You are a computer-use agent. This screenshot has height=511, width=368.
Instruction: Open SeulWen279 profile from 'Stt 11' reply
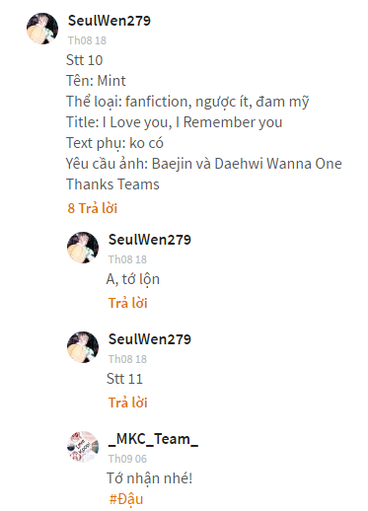pyautogui.click(x=150, y=339)
